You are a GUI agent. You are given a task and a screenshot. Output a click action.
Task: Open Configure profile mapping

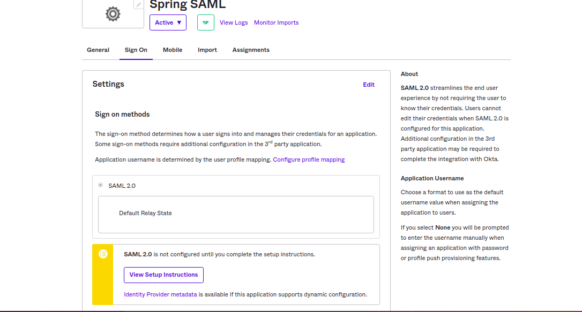tap(309, 159)
